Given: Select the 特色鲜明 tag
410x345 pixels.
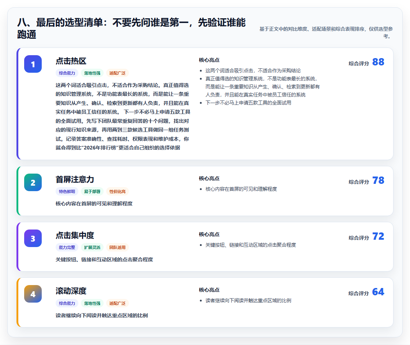Looking at the screenshot, I should (x=67, y=192).
